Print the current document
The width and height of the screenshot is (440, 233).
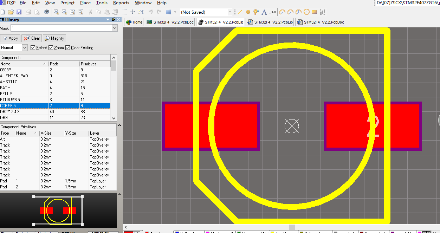point(29,12)
